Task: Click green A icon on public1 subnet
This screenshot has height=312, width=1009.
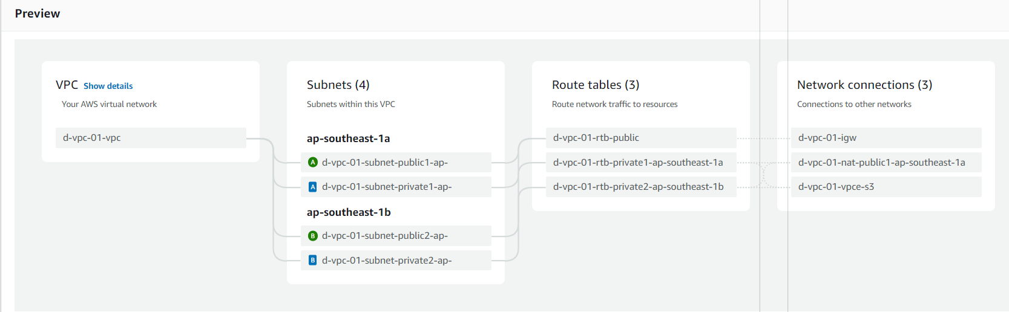Action: click(313, 162)
